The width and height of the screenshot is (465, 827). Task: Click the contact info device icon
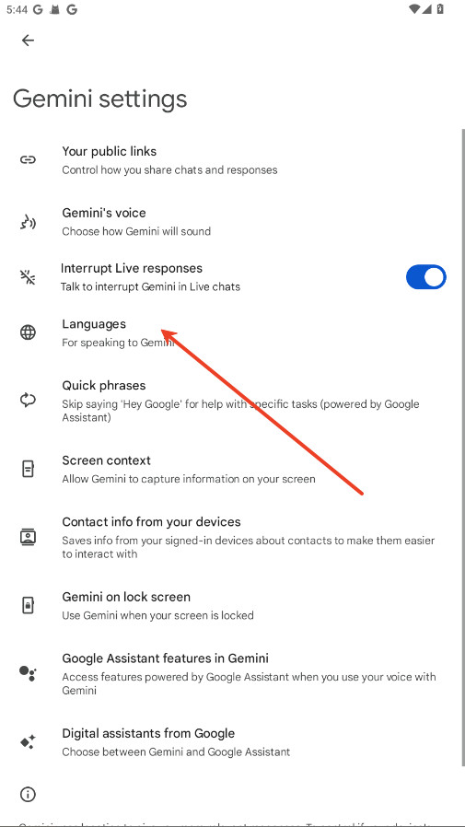click(28, 537)
